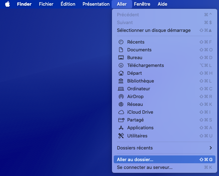Click the Bibliothèque building icon

(121, 81)
